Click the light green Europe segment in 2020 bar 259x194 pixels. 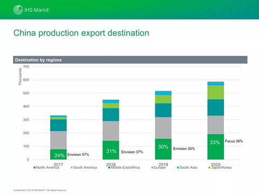(216, 93)
